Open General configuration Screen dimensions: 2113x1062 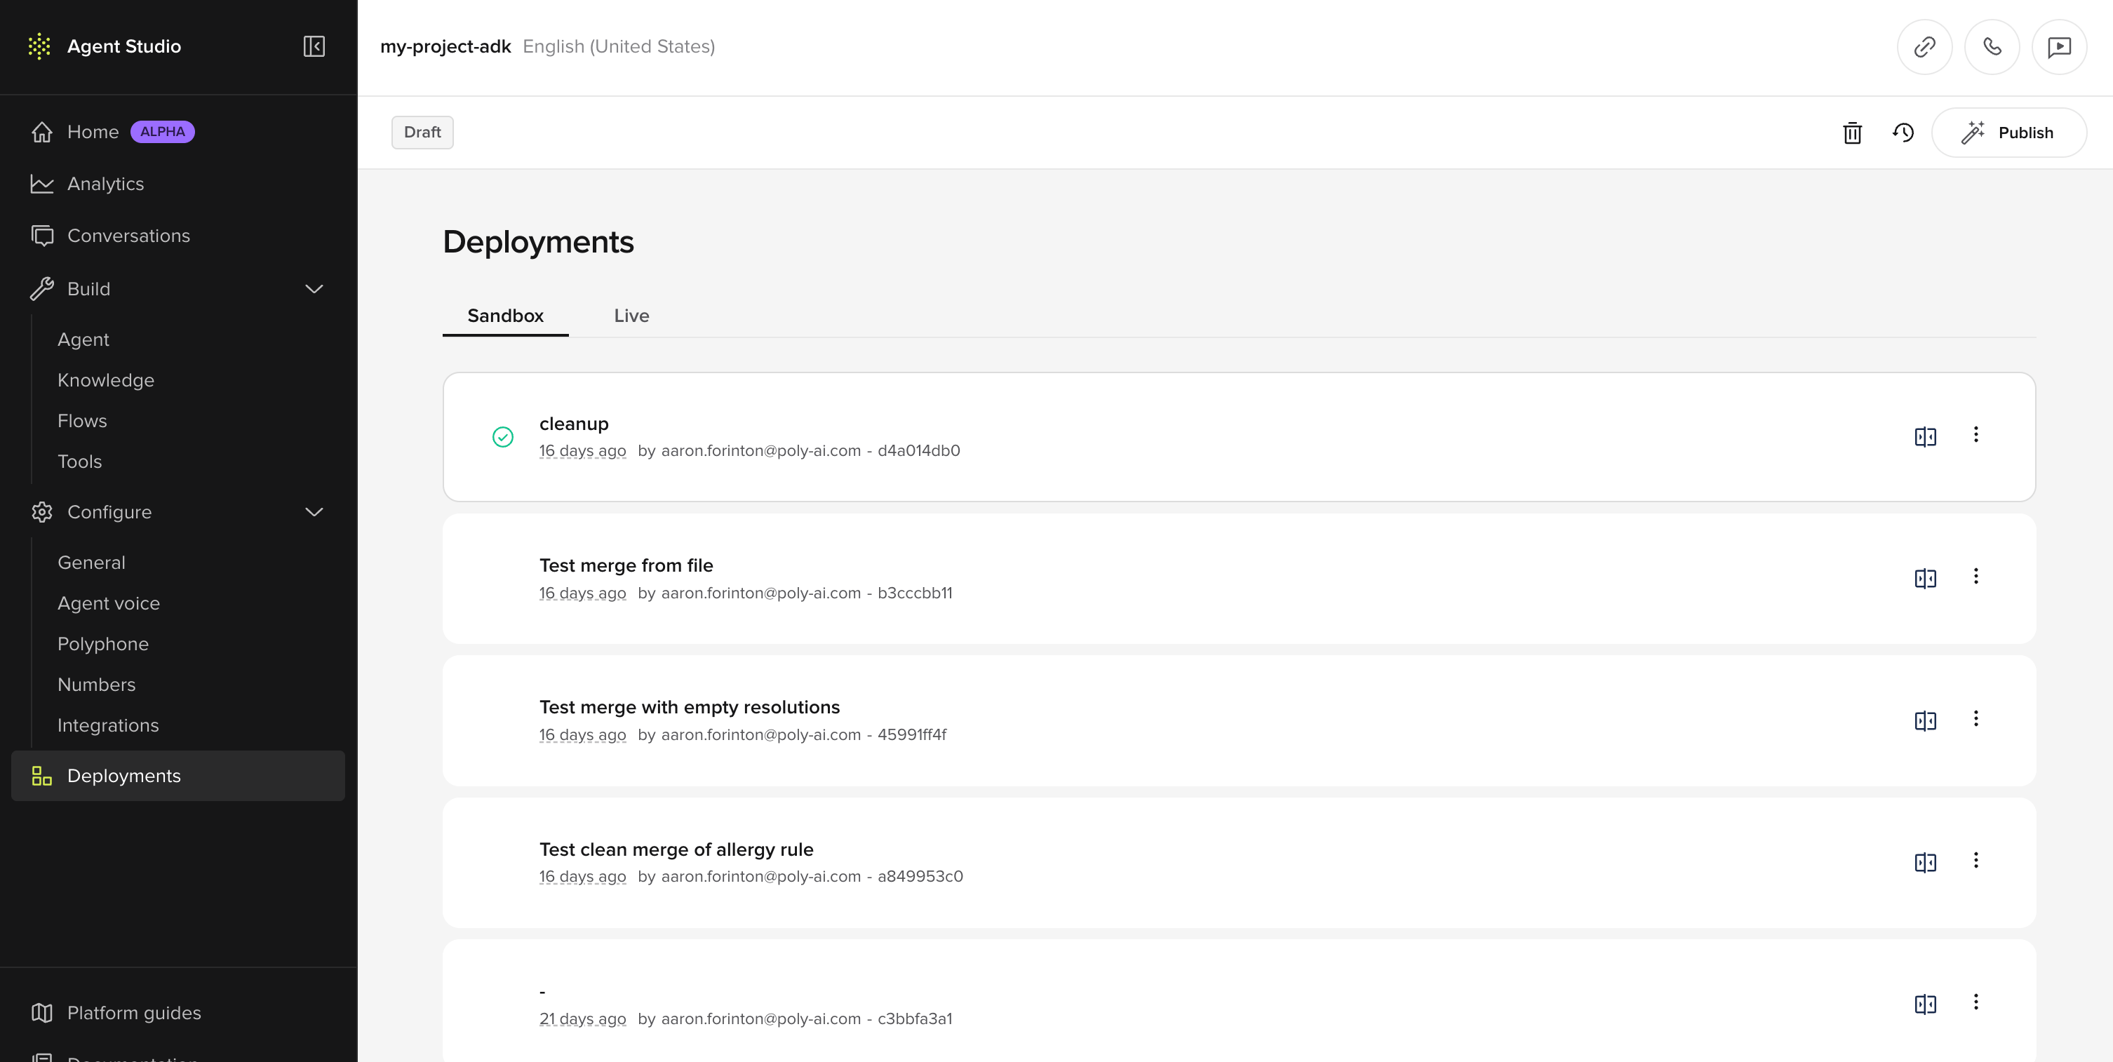[x=91, y=563]
